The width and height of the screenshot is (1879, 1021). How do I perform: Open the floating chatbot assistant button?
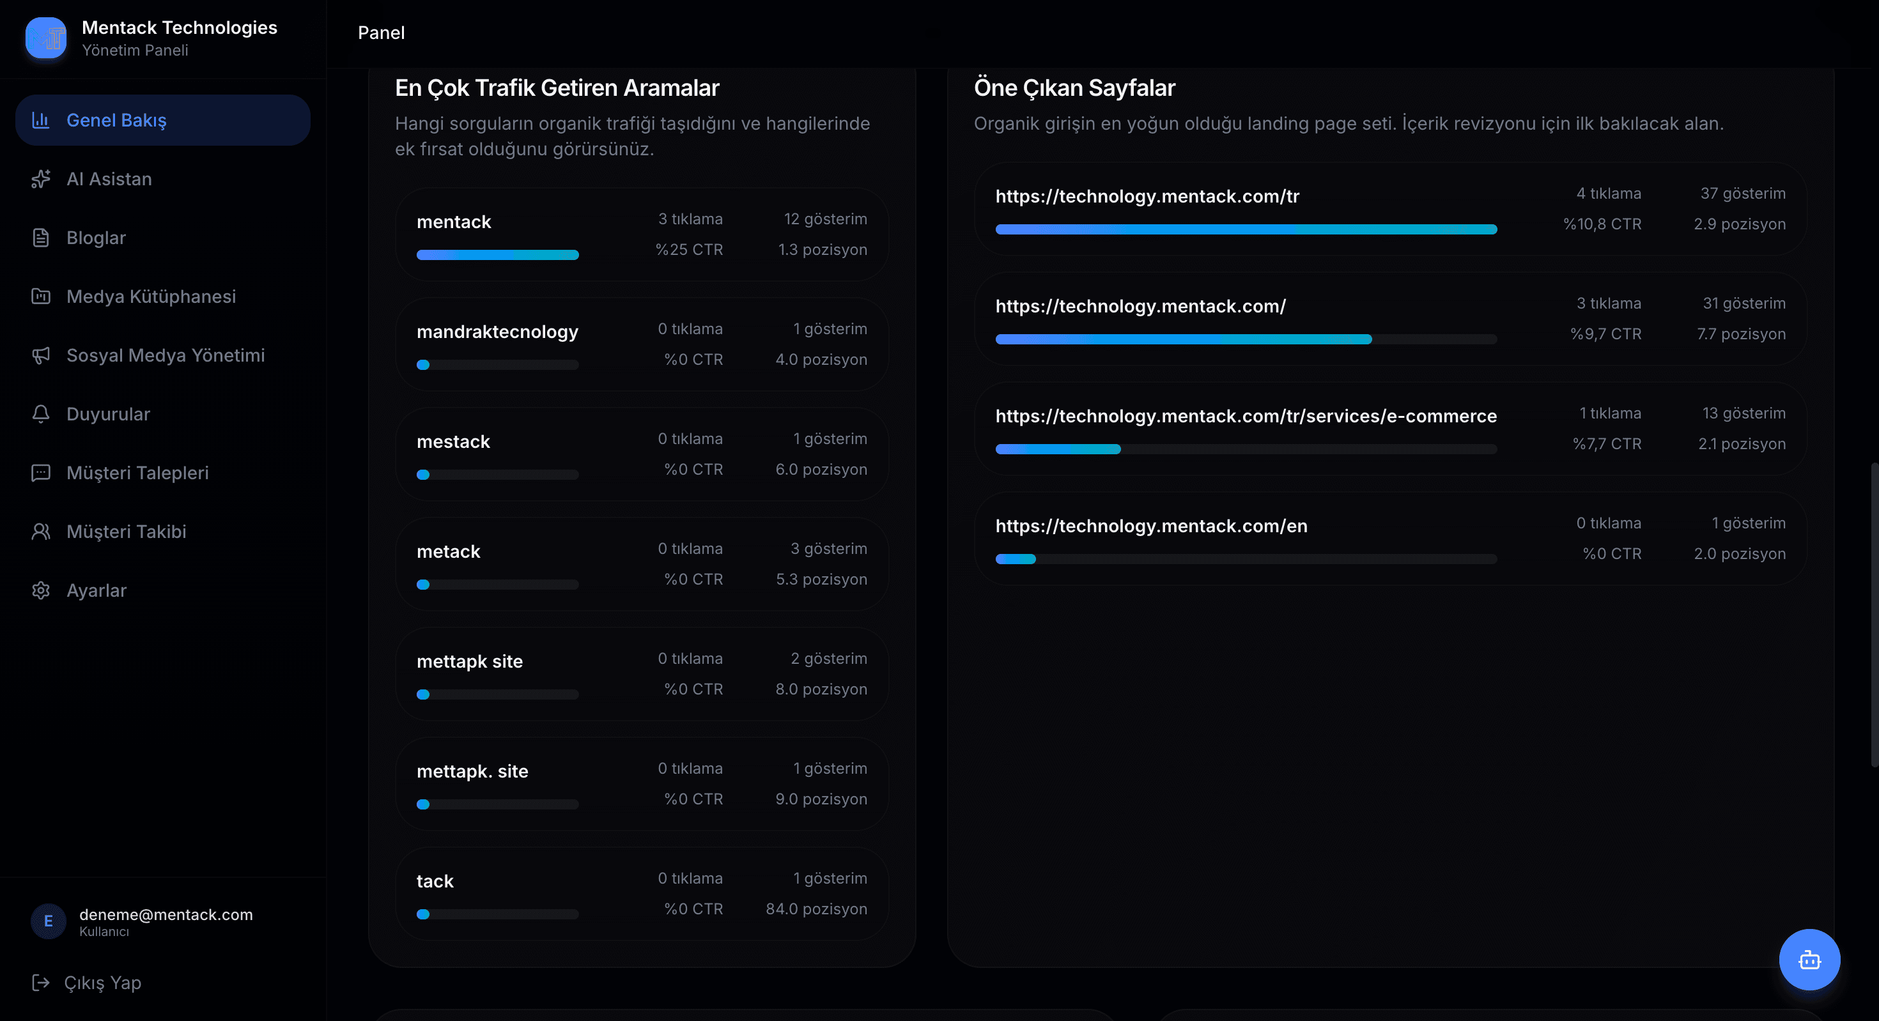coord(1809,960)
